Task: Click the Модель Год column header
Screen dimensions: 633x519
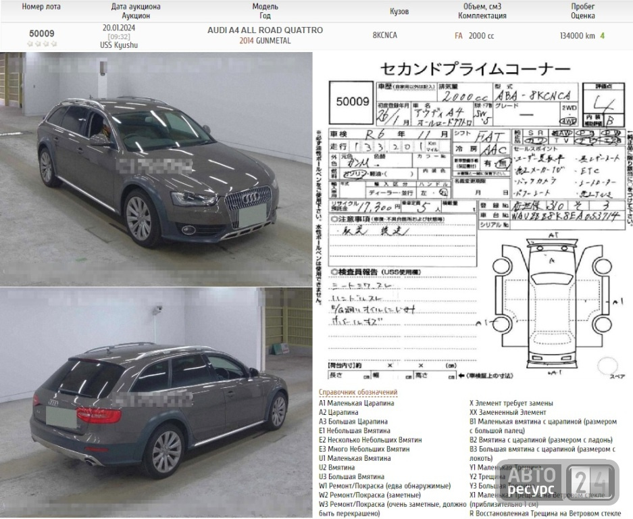Action: 265,11
